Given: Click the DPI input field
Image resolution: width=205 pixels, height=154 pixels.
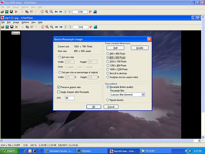Looking at the screenshot, I should (70, 98).
